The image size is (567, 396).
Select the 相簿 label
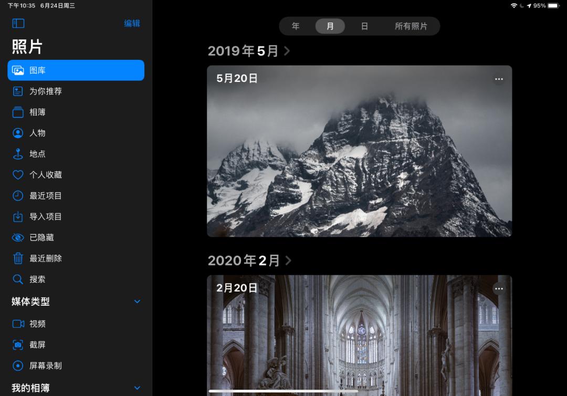click(38, 112)
